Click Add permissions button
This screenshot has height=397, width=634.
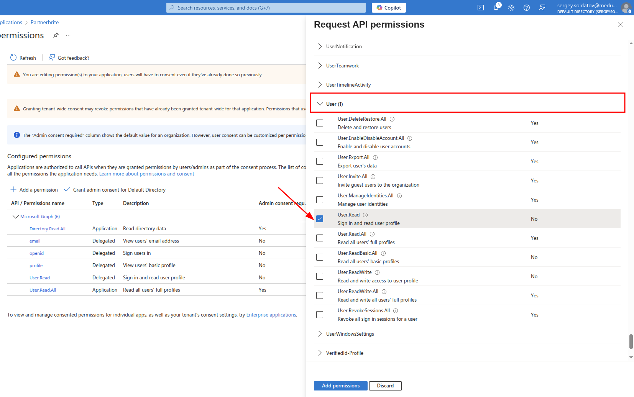(x=341, y=386)
